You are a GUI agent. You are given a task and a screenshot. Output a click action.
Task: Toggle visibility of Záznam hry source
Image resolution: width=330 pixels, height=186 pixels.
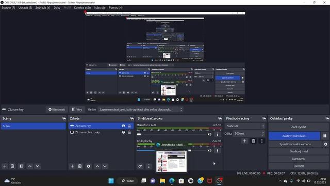[123, 126]
